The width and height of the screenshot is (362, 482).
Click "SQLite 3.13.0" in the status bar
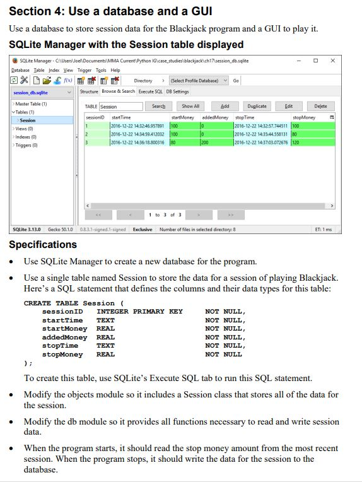[x=26, y=229]
